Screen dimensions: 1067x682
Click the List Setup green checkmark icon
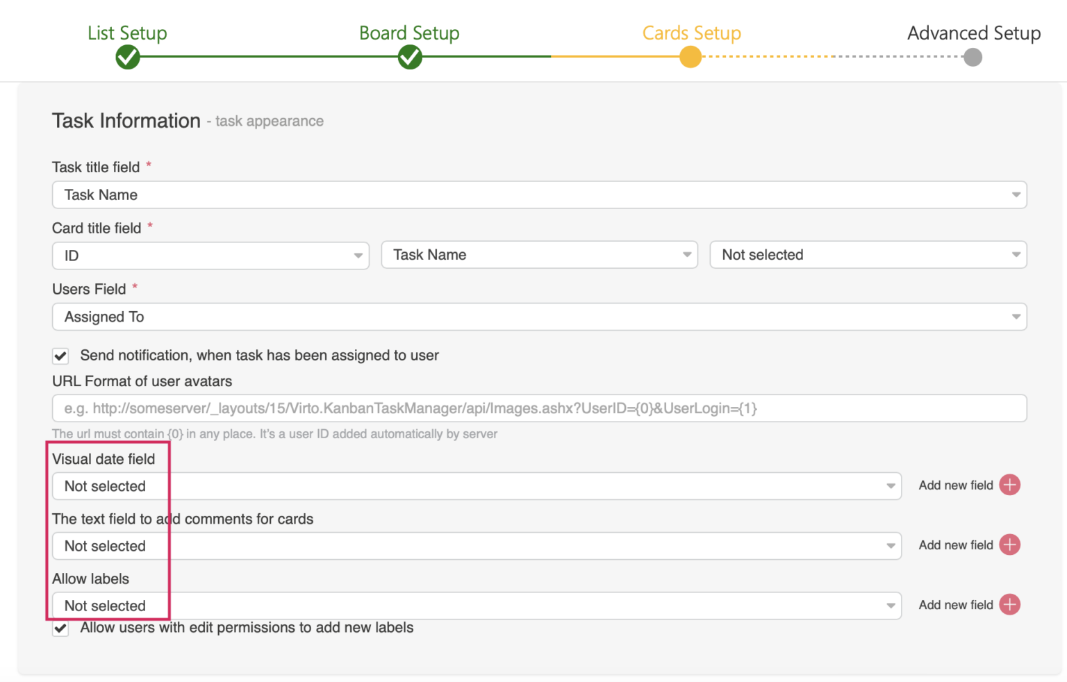coord(127,57)
